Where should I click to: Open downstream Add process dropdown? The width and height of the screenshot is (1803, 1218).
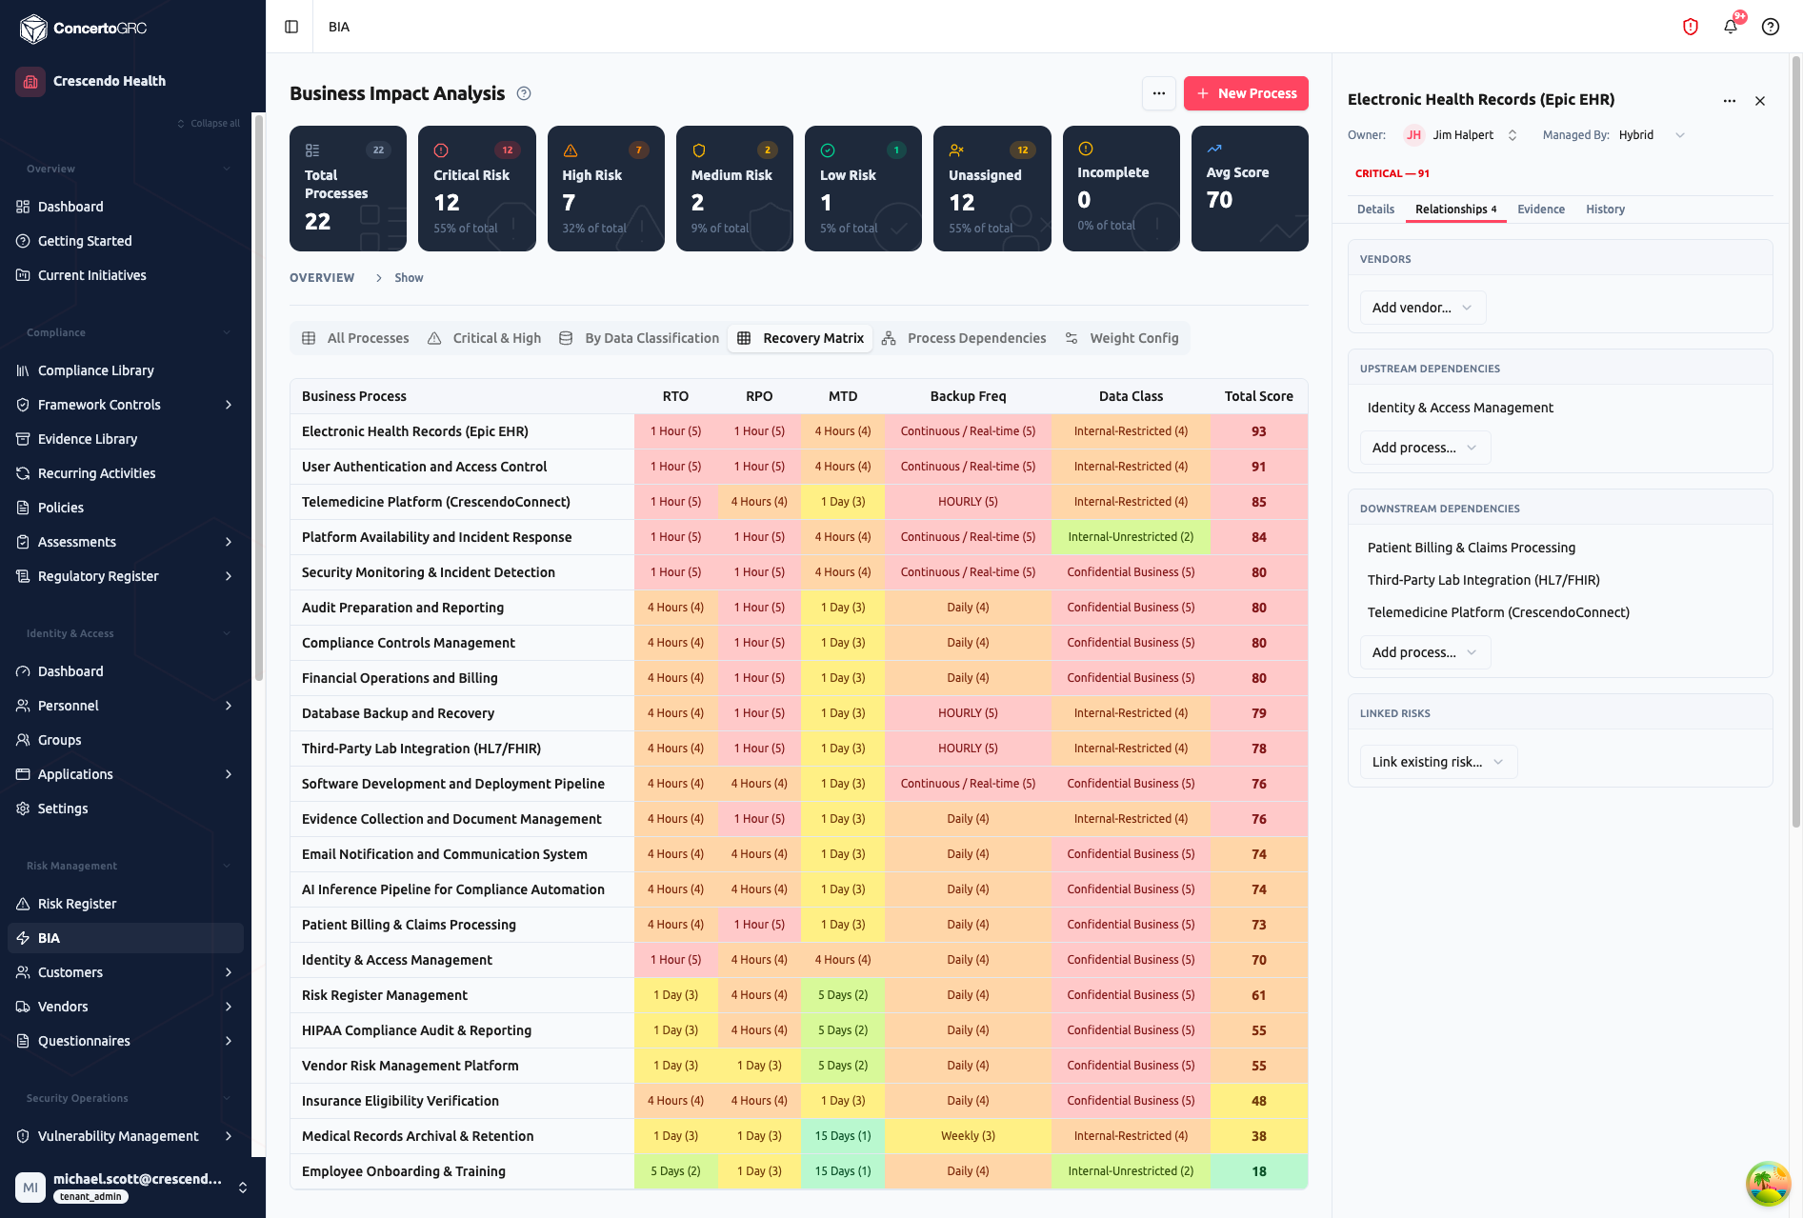point(1425,652)
